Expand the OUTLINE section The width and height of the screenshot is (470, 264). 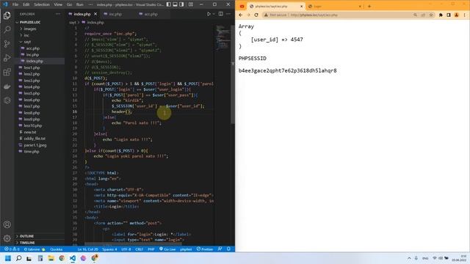26,236
